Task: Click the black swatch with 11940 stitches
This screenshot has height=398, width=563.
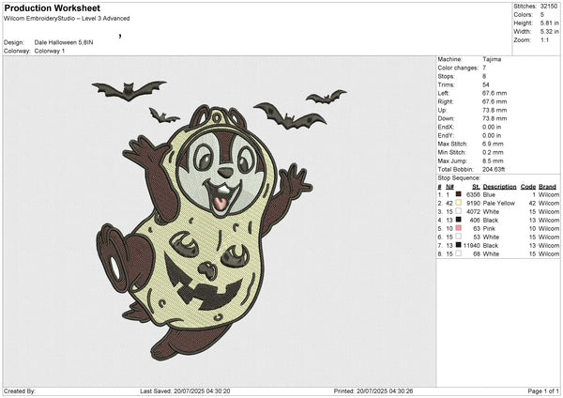Action: pyautogui.click(x=458, y=245)
